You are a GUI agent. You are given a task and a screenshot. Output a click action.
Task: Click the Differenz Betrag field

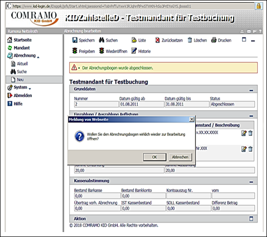(233, 208)
